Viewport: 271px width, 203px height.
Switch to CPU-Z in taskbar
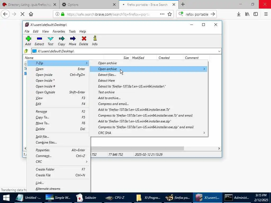[118, 198]
